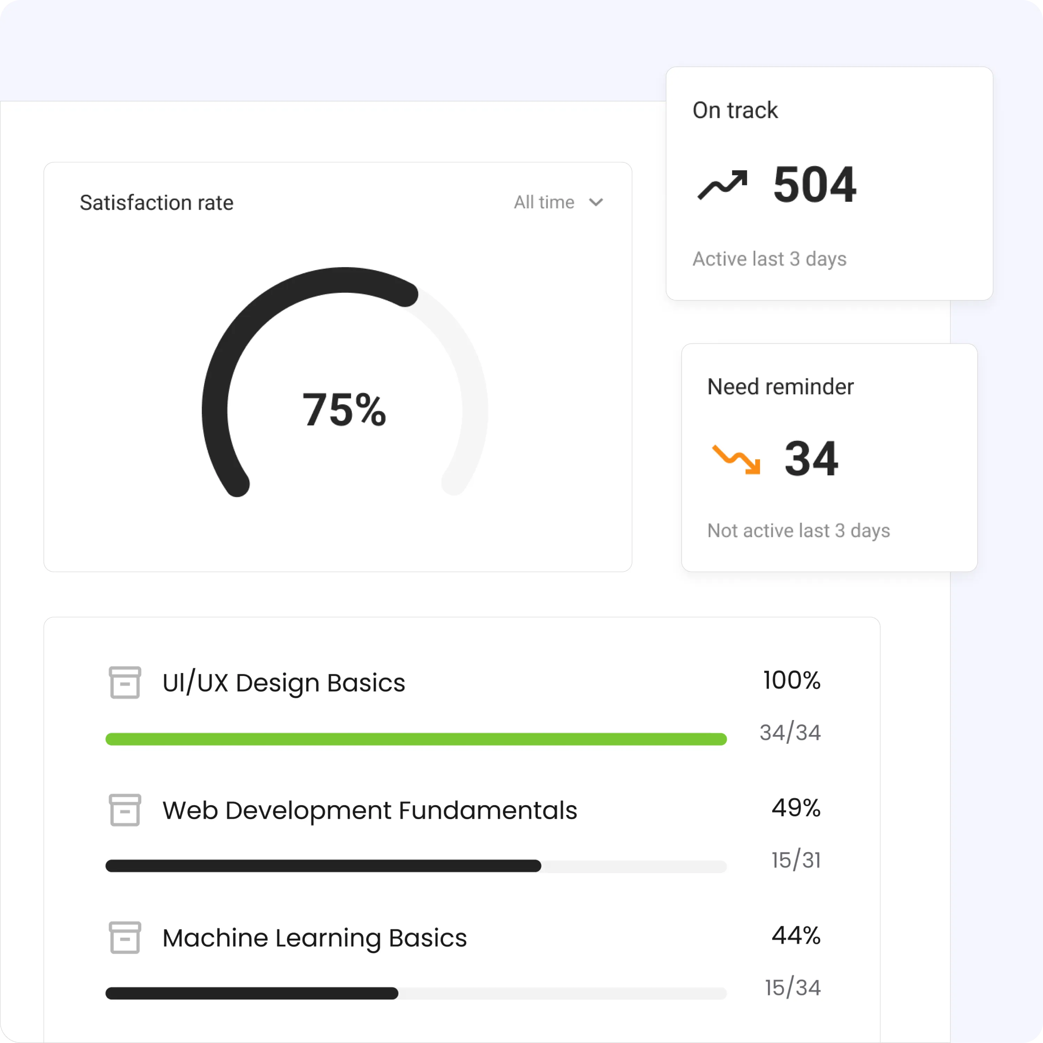
Task: Click archive icon beside Web Development Fundamentals
Action: pos(125,810)
